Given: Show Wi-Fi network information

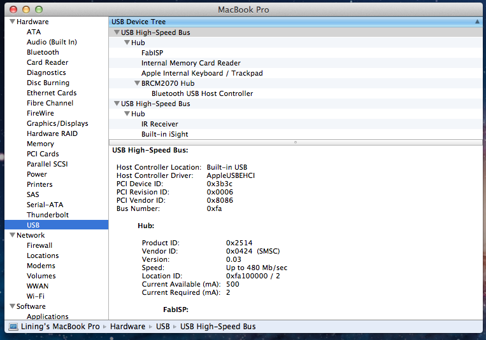Looking at the screenshot, I should click(35, 296).
